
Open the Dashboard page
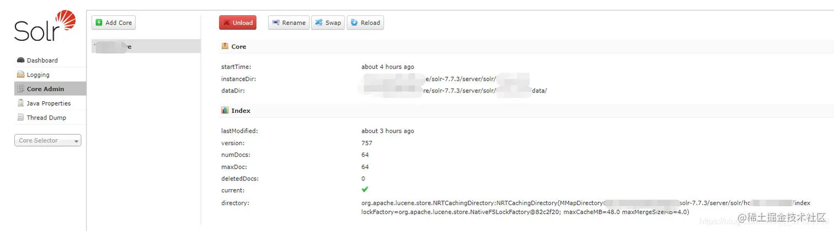coord(50,61)
